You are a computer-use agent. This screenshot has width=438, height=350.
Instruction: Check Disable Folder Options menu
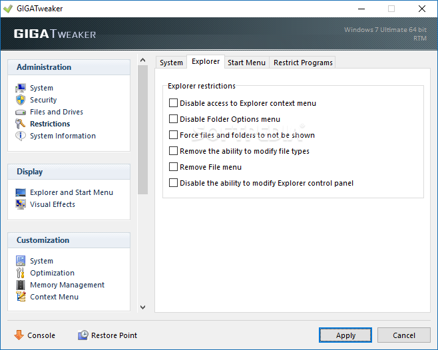(173, 118)
